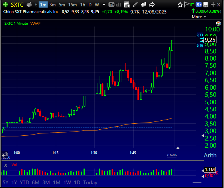Expand the More dropdown
Image resolution: width=224 pixels, height=188 pixels.
[x=199, y=17]
